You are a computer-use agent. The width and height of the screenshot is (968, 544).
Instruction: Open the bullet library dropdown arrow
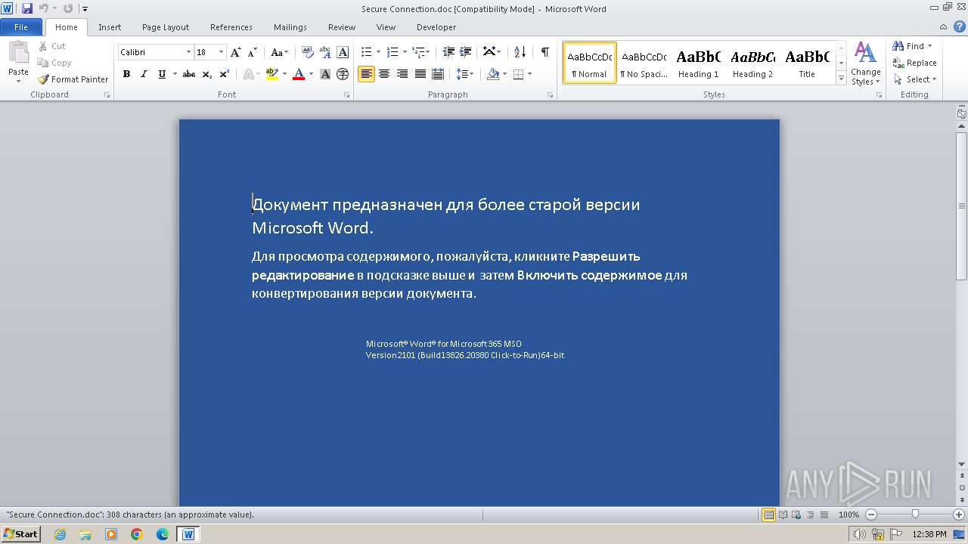(379, 52)
